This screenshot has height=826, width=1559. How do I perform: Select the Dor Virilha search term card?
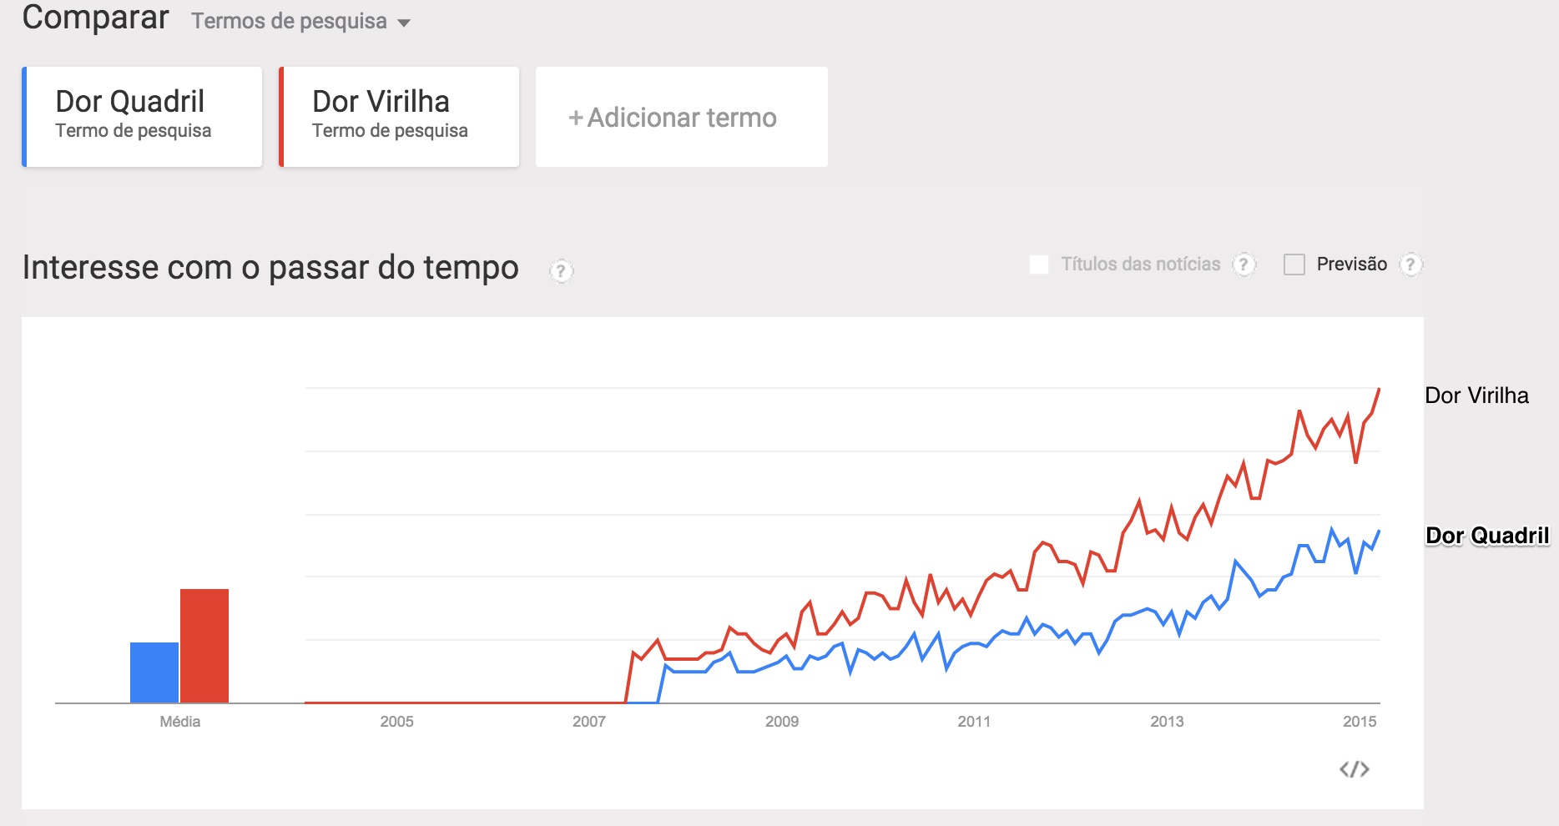401,117
